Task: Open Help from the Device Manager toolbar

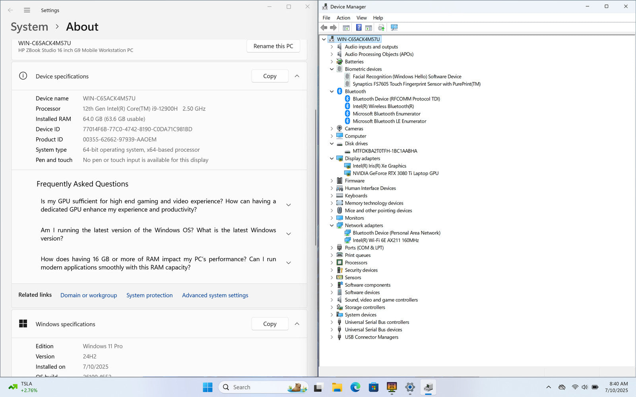Action: coord(359,27)
